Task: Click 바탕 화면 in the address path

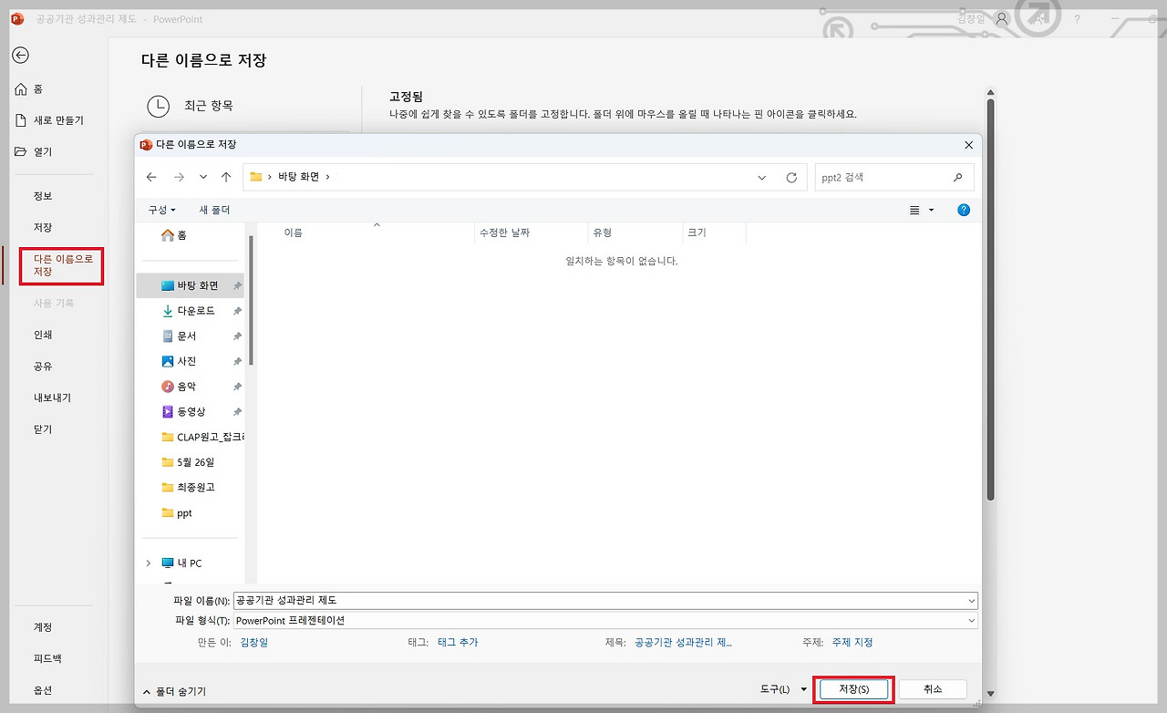Action: [298, 177]
